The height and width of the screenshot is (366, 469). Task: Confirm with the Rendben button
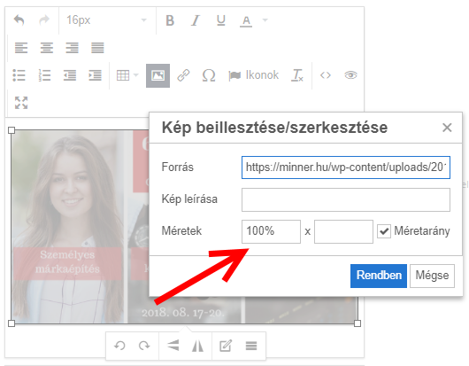click(379, 276)
